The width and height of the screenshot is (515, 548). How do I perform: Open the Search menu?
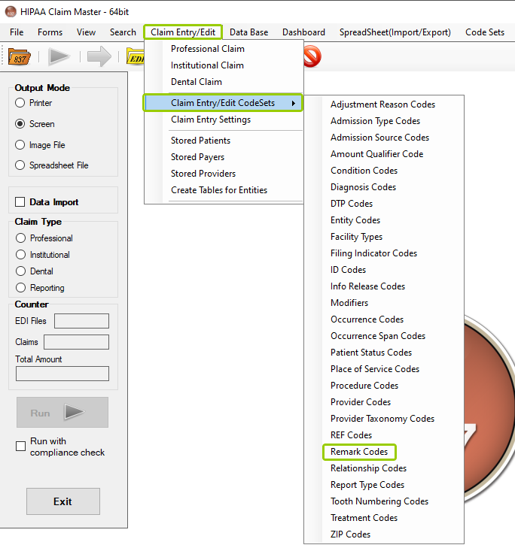(x=123, y=32)
